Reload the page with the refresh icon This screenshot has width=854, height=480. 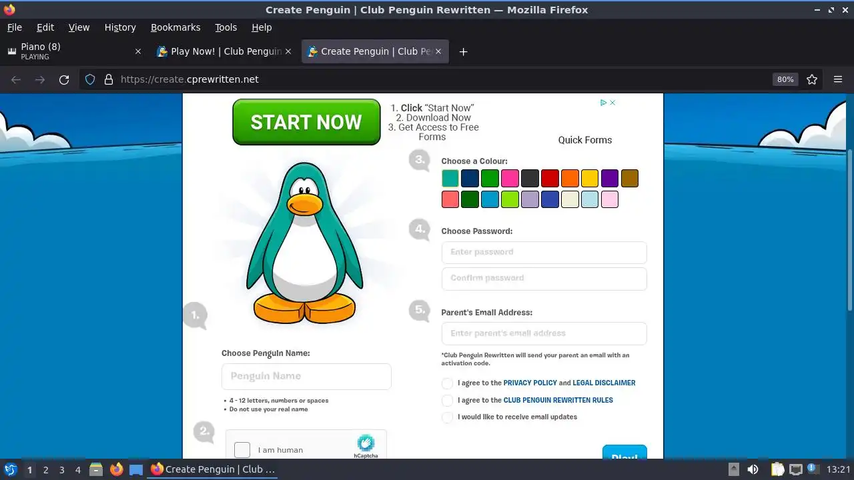tap(64, 79)
